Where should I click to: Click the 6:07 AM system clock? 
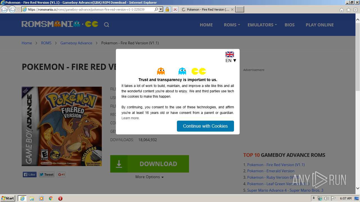click(346, 198)
